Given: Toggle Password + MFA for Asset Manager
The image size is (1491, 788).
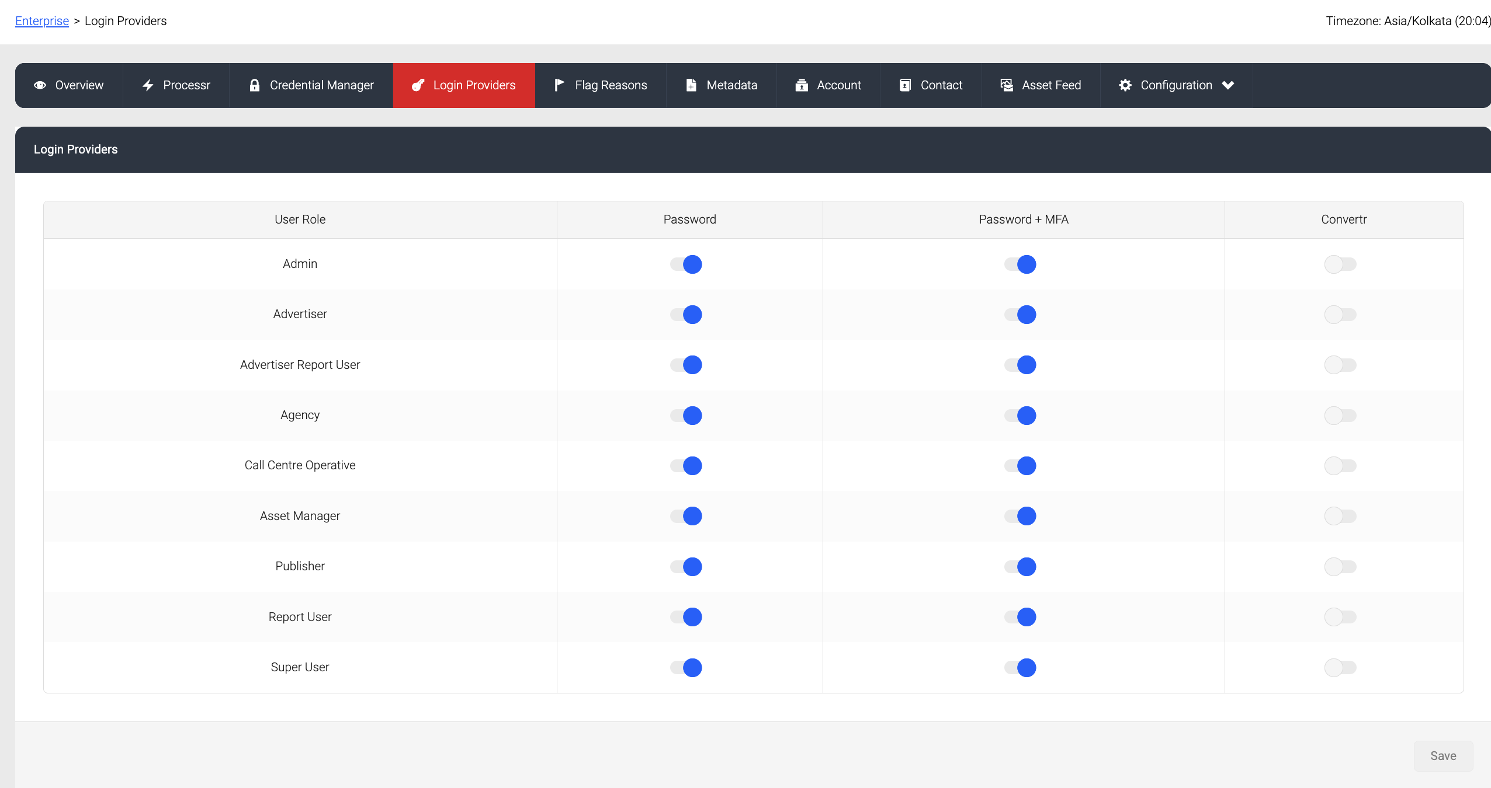Looking at the screenshot, I should pyautogui.click(x=1020, y=516).
